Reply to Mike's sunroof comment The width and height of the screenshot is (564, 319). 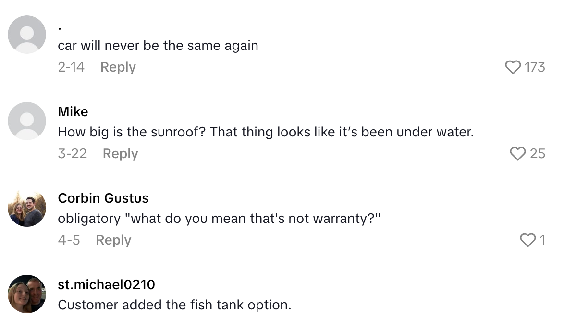pyautogui.click(x=120, y=154)
